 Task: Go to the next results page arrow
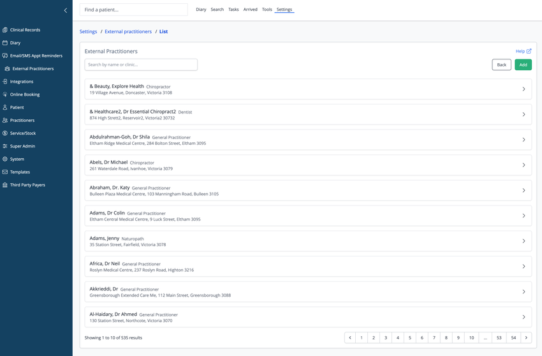(526, 337)
